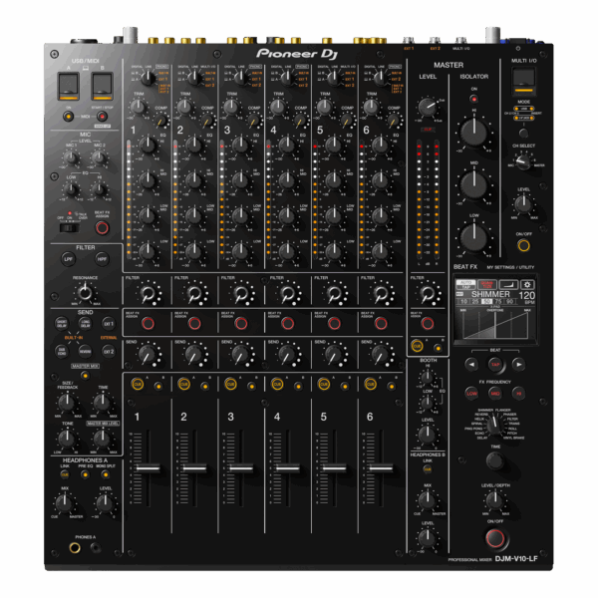
Task: Hit channel 1 CUE button
Action: click(x=138, y=384)
